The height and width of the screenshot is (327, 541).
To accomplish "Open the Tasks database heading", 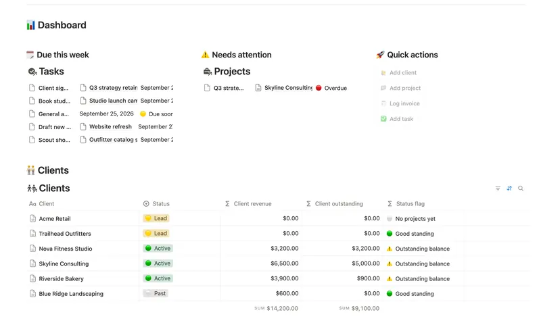I will point(51,72).
